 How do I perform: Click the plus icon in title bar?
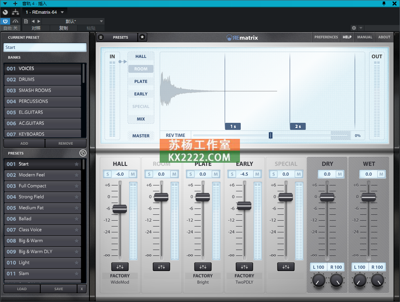point(15,4)
